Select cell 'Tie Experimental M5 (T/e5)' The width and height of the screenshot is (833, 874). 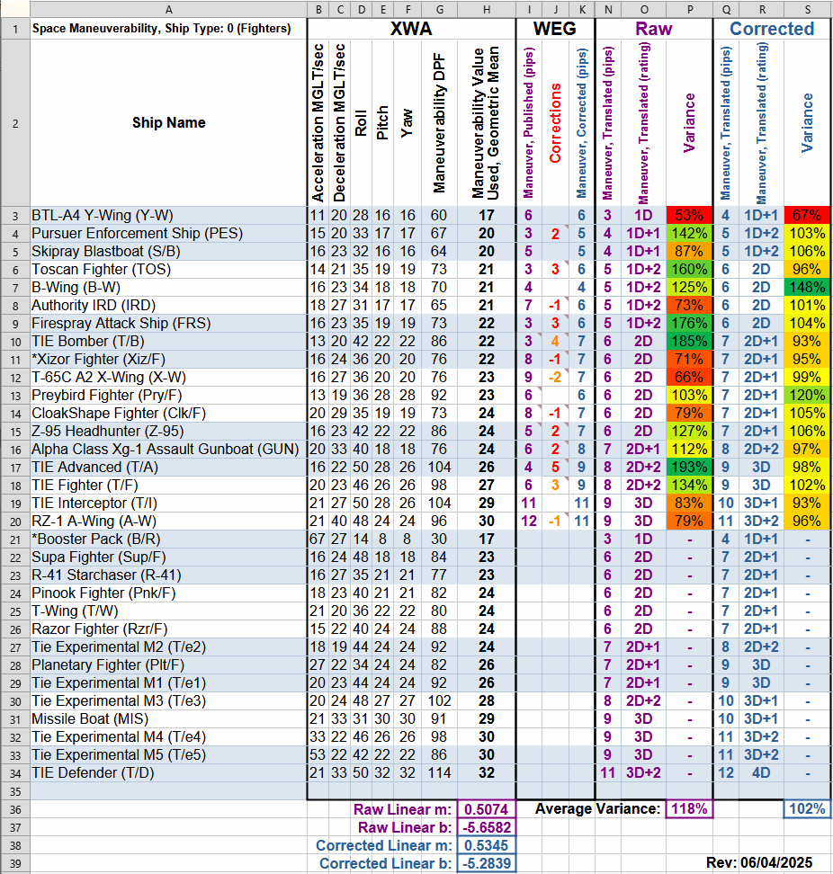[x=168, y=754]
